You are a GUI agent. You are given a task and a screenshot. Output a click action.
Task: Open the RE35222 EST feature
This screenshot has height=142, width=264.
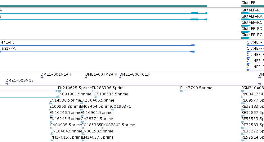pyautogui.click(x=253, y=131)
